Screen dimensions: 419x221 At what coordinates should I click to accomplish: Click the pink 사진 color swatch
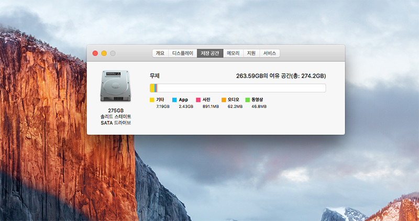(199, 100)
